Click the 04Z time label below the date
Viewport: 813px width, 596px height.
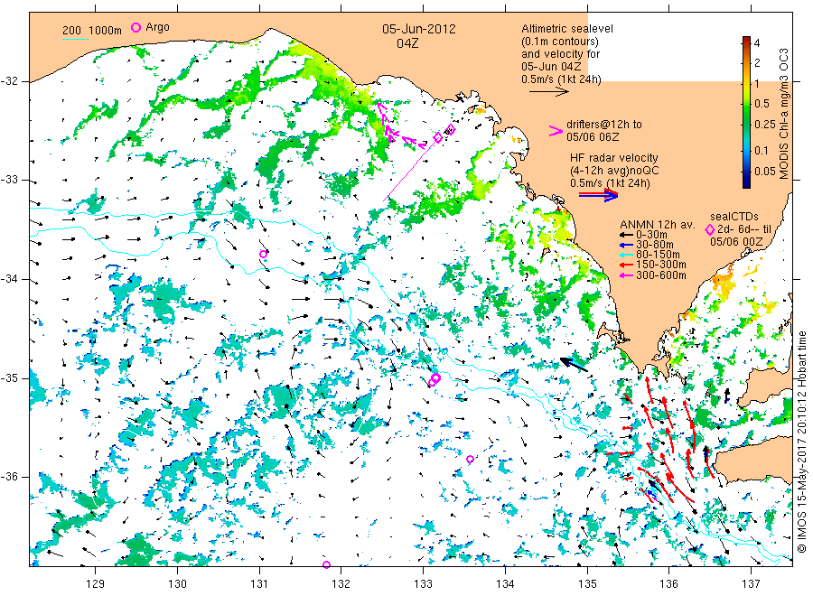[407, 43]
